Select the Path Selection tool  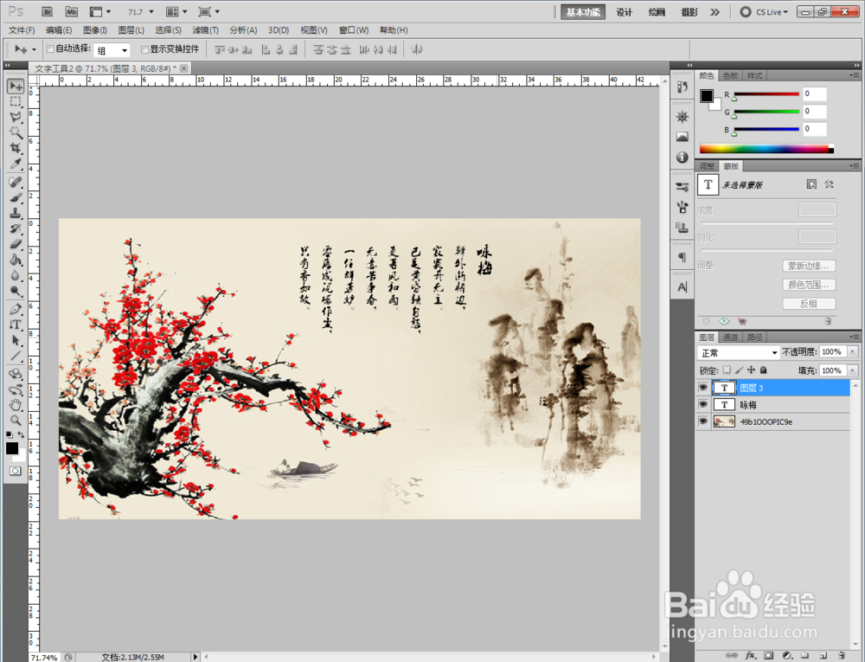tap(16, 340)
